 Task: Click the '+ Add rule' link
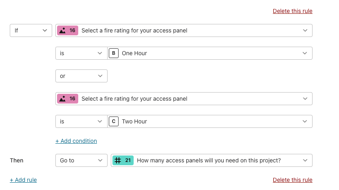pyautogui.click(x=23, y=180)
